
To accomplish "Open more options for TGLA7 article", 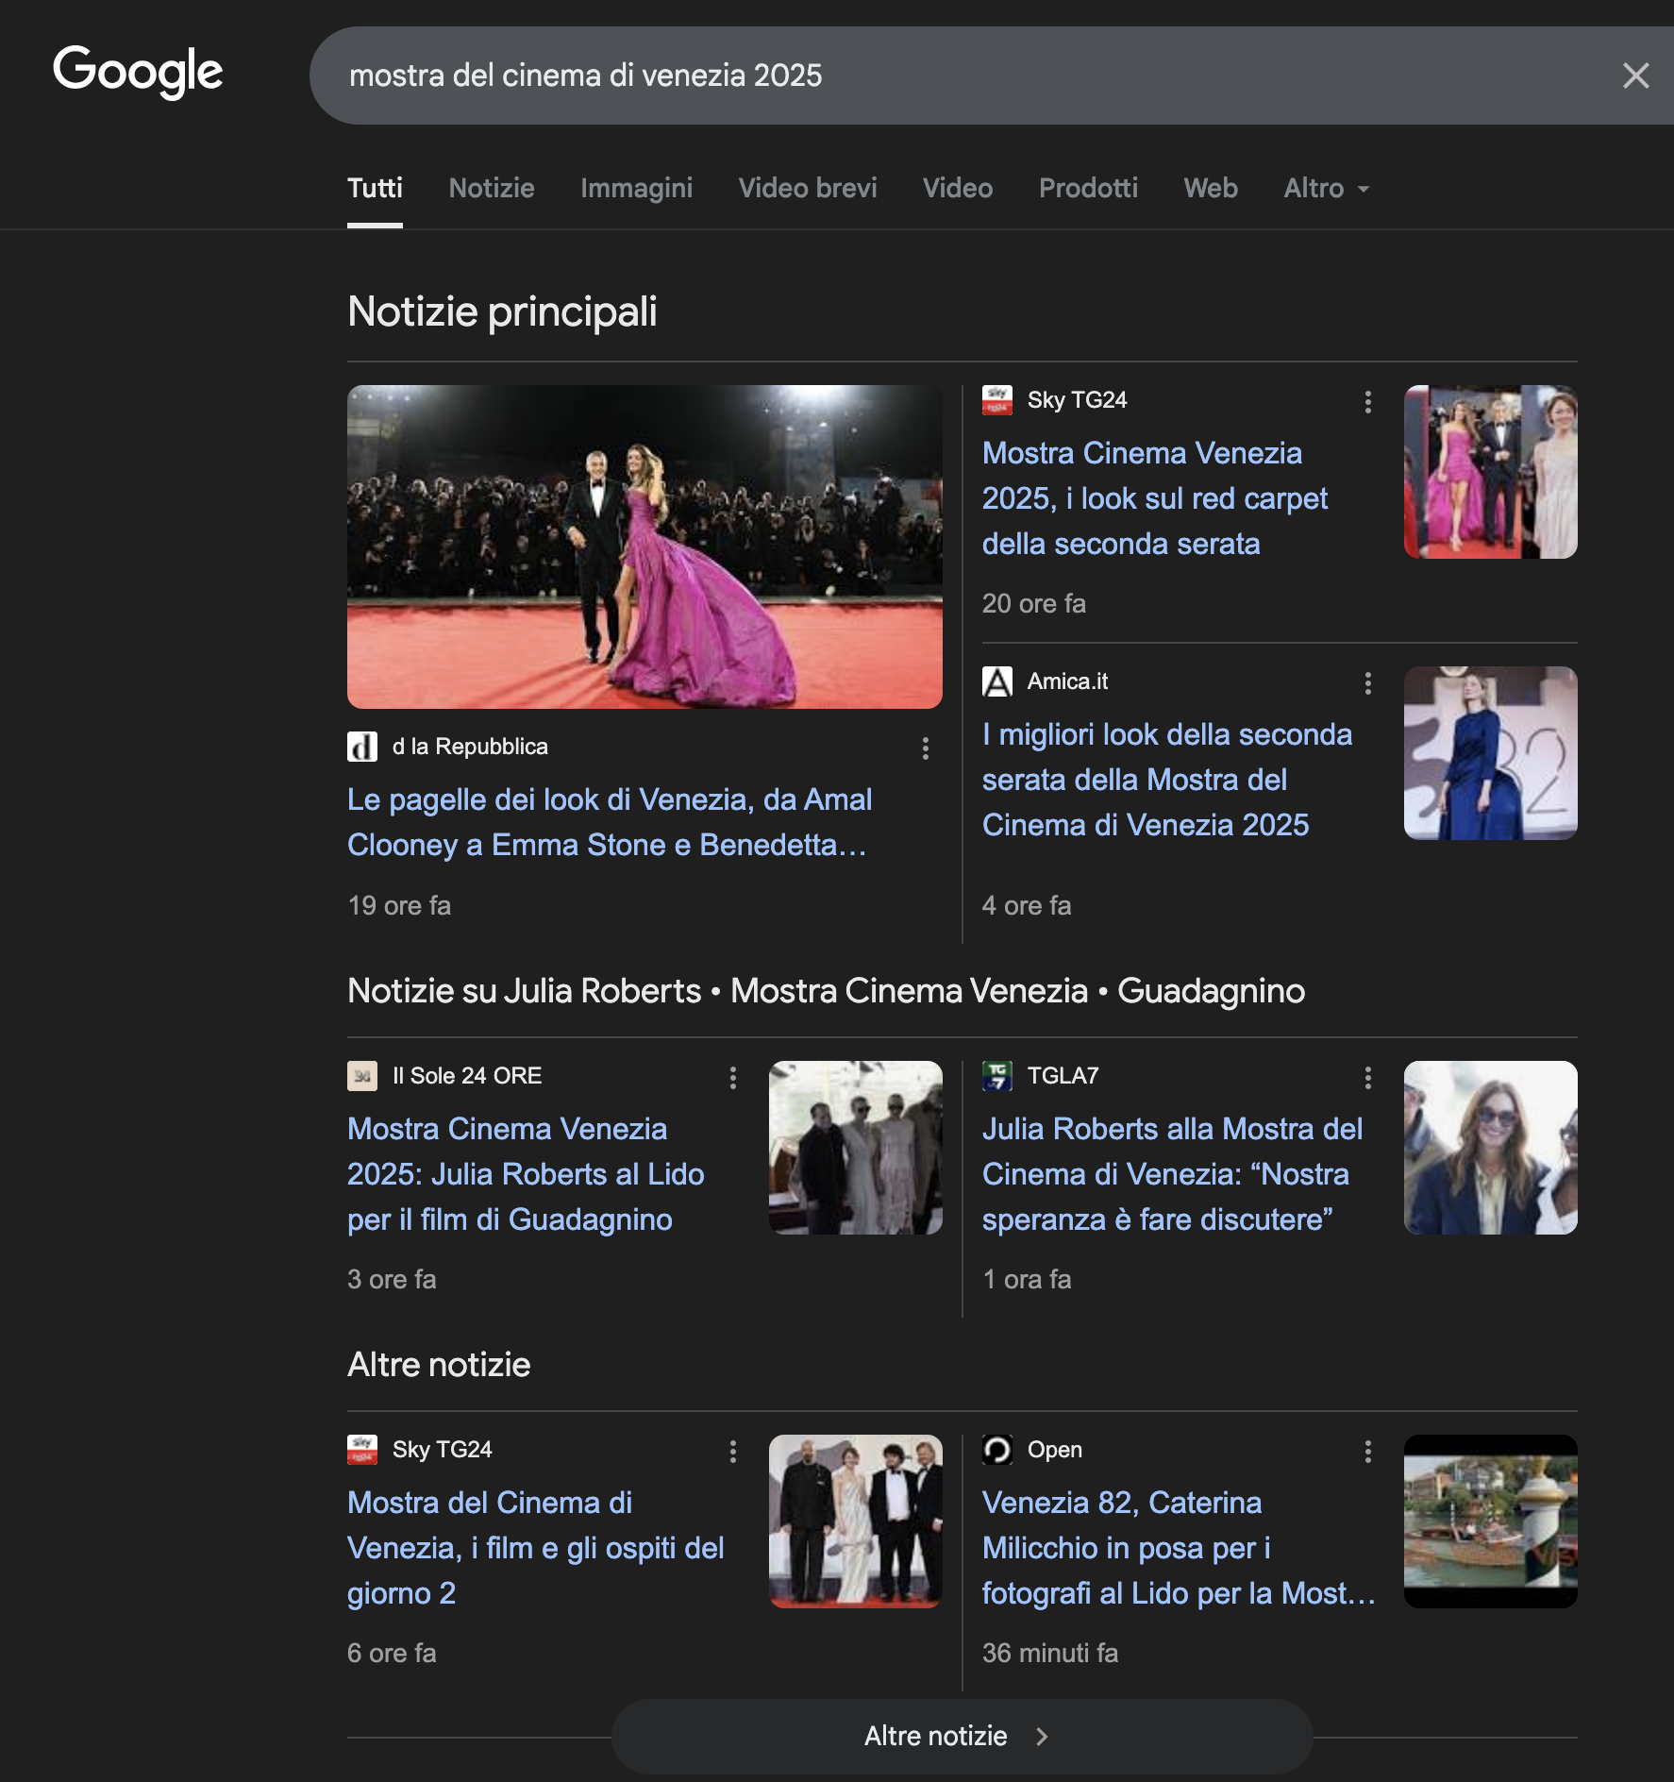I will point(1368,1078).
